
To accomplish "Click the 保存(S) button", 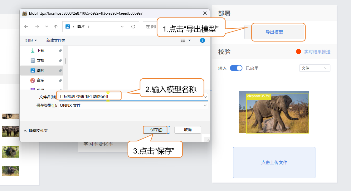I will pos(156,130).
